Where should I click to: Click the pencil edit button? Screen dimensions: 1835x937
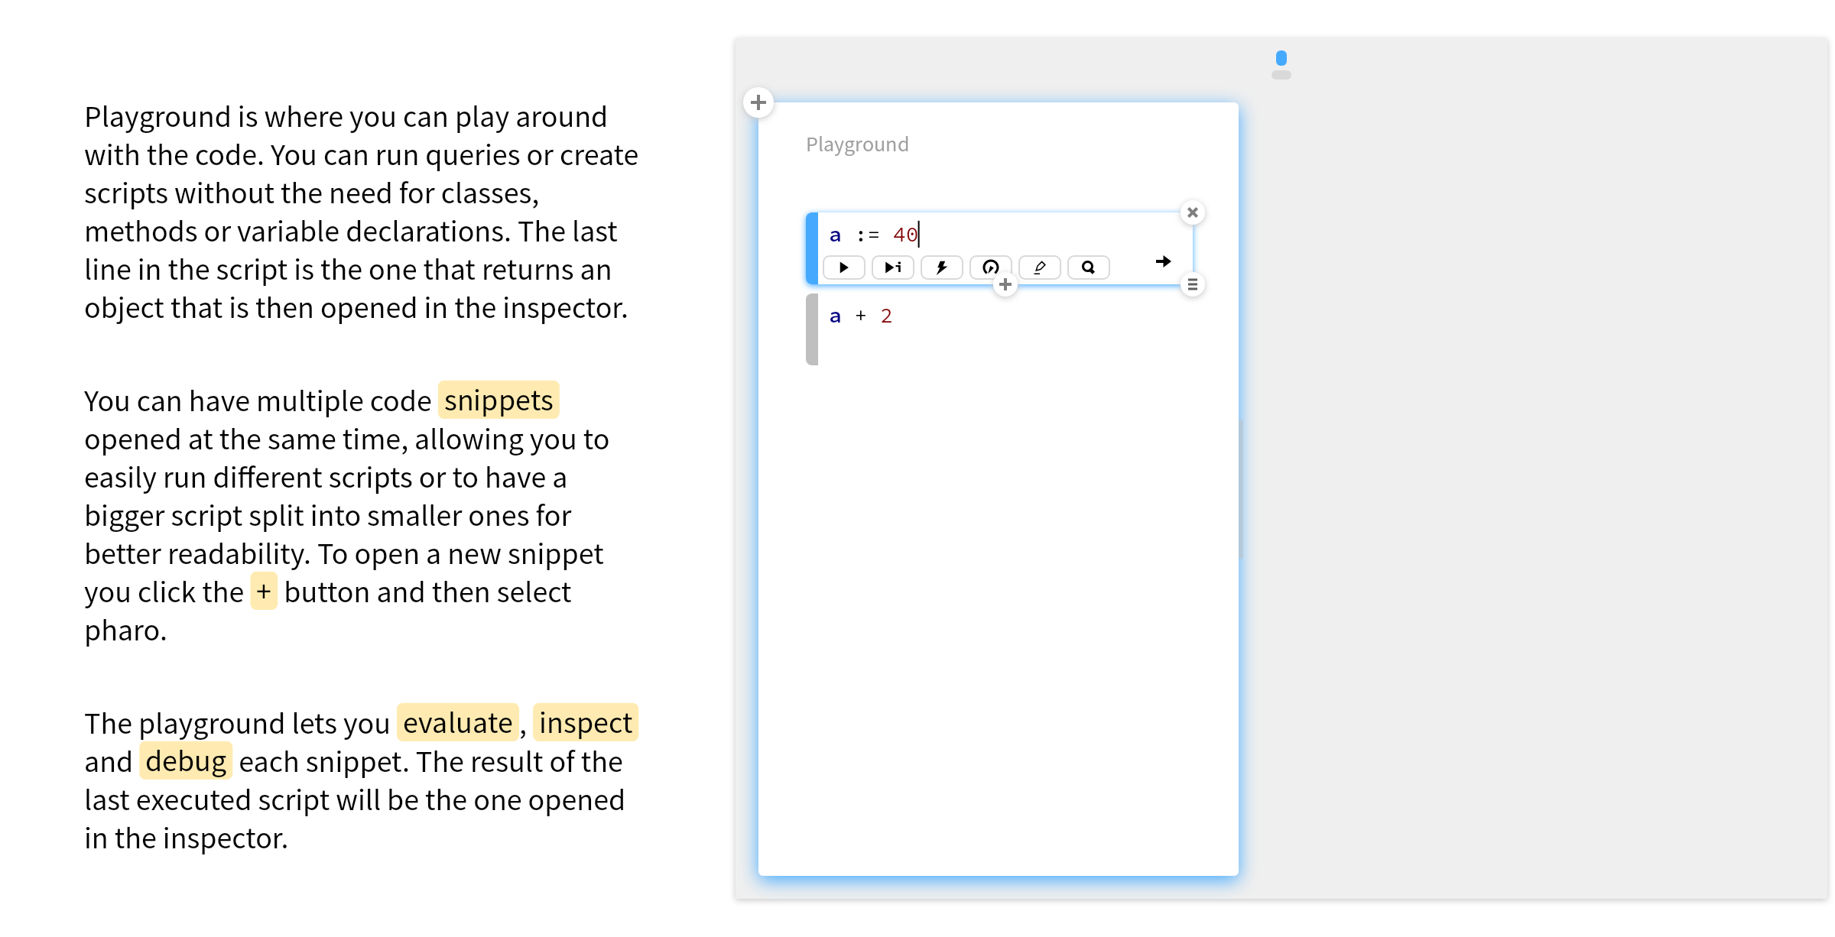click(x=1039, y=267)
